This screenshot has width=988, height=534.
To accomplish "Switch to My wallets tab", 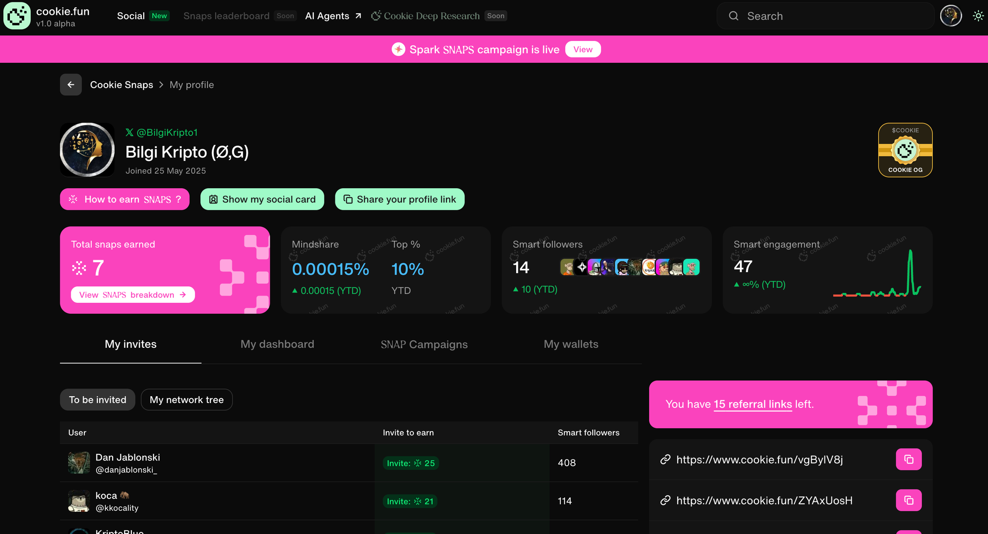I will coord(571,344).
